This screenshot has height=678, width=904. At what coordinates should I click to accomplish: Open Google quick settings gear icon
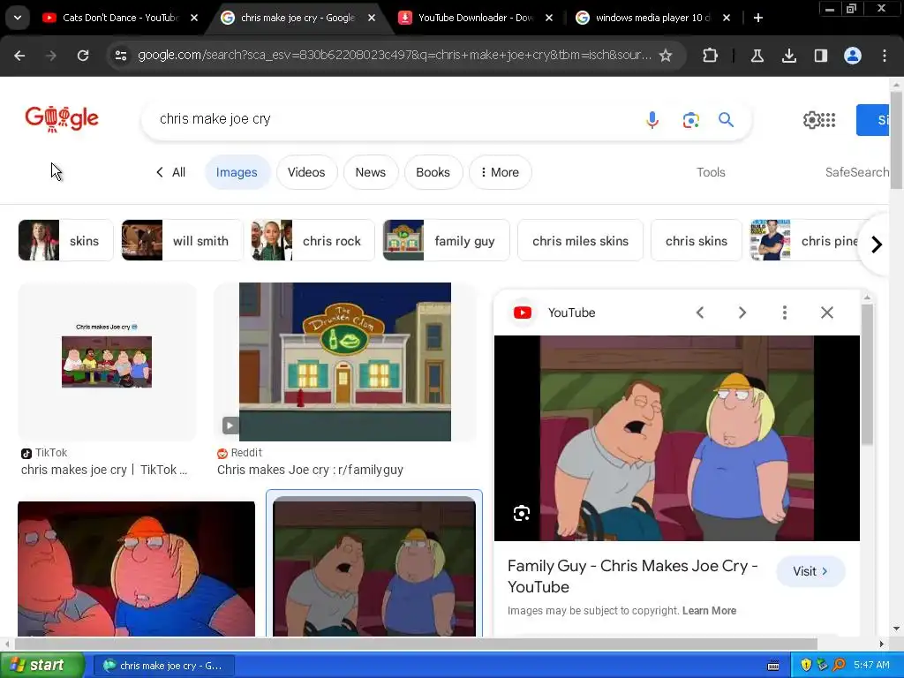(x=811, y=120)
